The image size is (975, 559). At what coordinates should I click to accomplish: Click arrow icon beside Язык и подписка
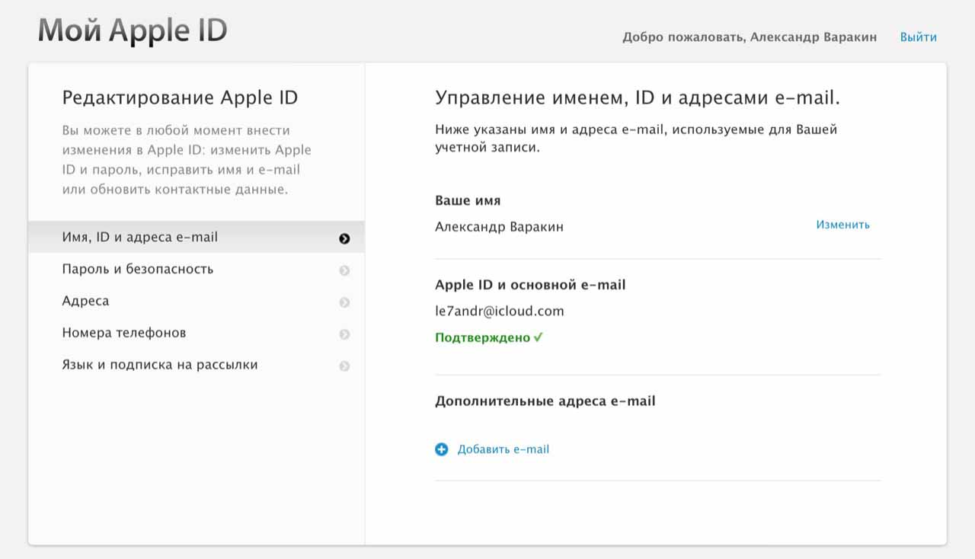(344, 366)
